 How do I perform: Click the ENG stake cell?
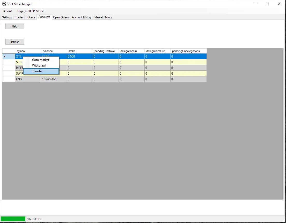pyautogui.click(x=80, y=79)
